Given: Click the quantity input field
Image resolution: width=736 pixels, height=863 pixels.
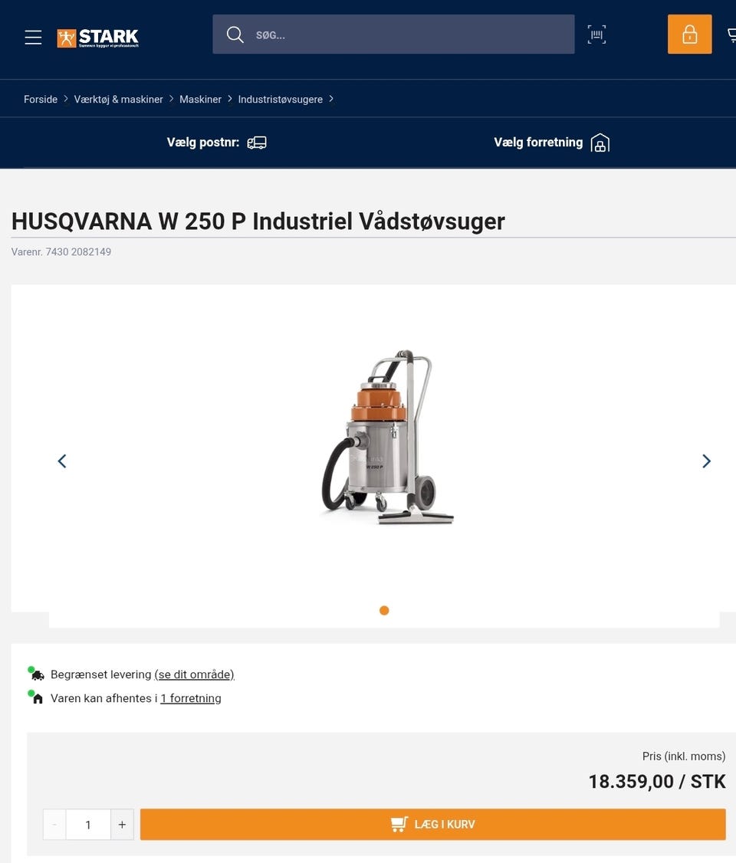Looking at the screenshot, I should click(88, 825).
